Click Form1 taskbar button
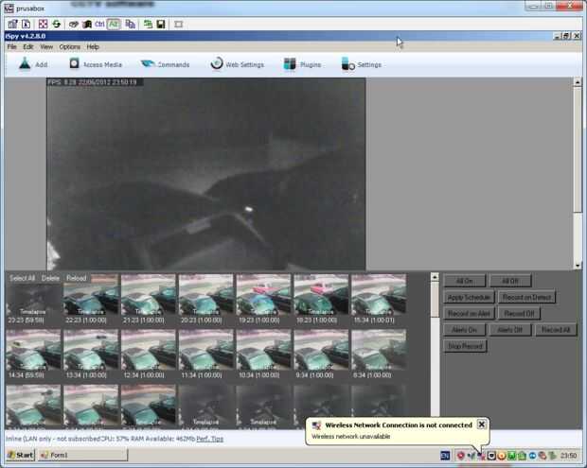This screenshot has height=468, width=587. click(x=82, y=455)
